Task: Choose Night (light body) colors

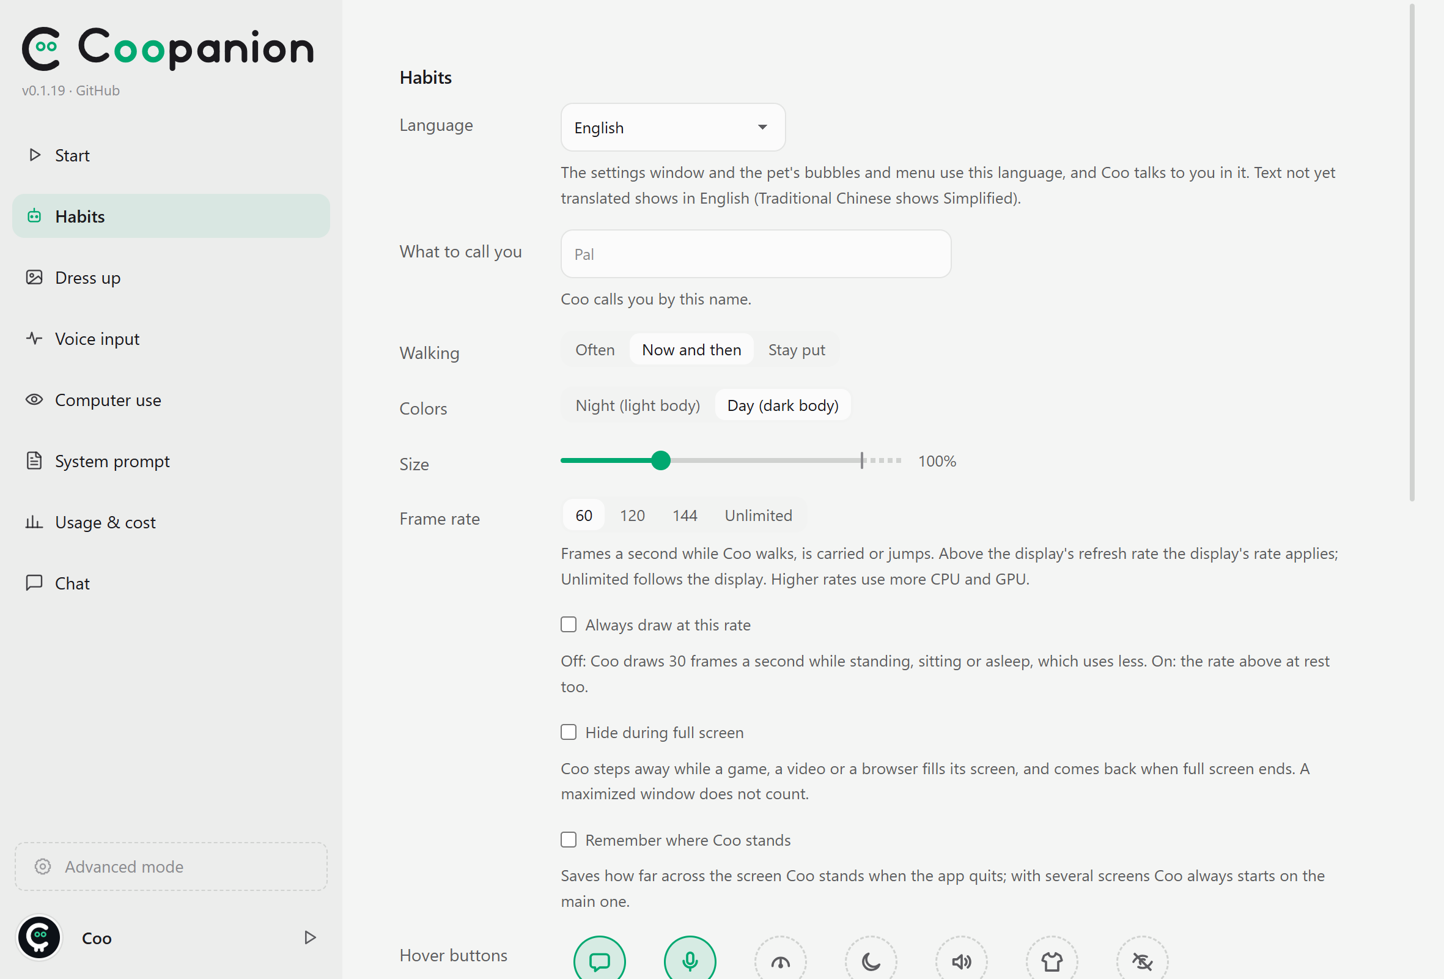Action: coord(638,405)
